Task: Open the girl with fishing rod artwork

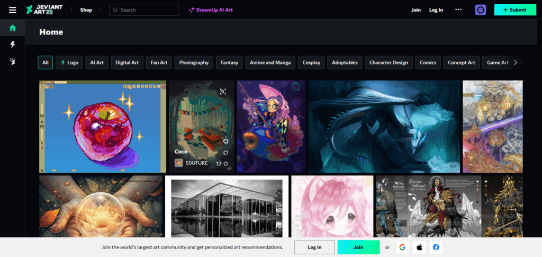Action: [x=272, y=126]
